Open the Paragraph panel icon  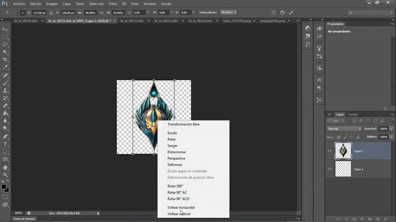click(319, 88)
